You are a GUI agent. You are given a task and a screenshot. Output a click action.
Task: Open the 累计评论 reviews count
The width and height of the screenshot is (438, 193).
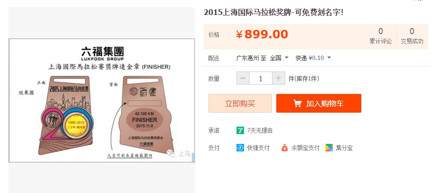pos(381,36)
